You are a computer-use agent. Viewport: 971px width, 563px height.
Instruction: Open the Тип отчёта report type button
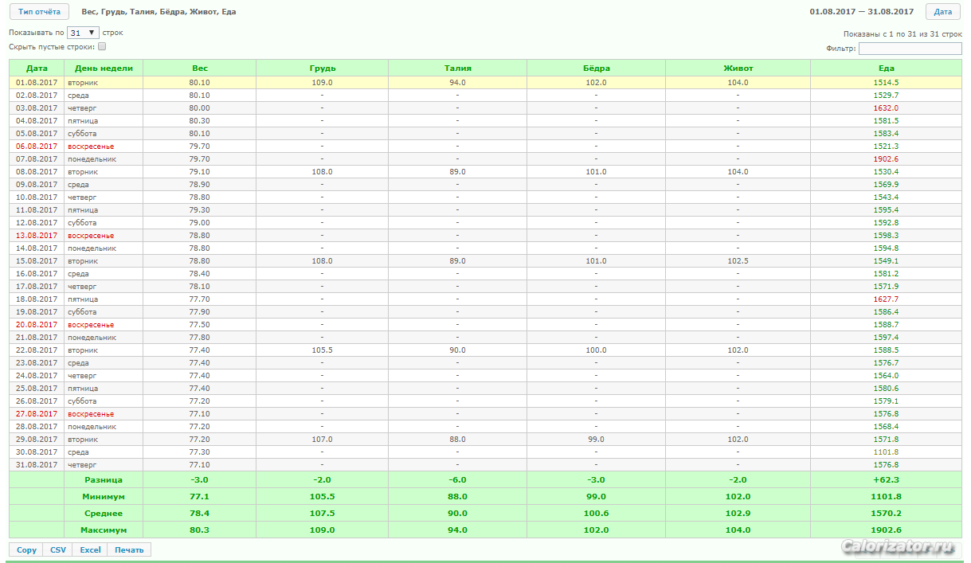click(39, 12)
